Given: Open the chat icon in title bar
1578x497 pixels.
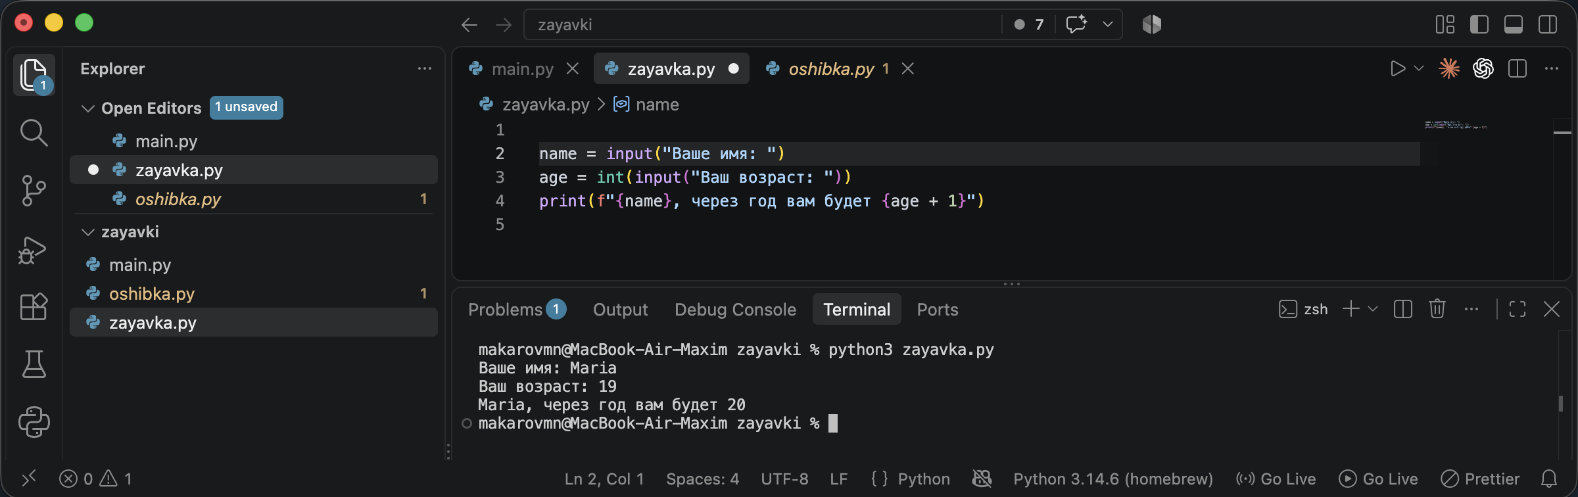Looking at the screenshot, I should pyautogui.click(x=1076, y=24).
